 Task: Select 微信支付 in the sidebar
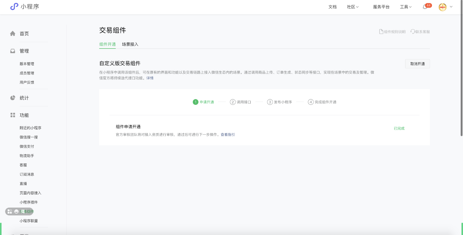[x=27, y=146]
